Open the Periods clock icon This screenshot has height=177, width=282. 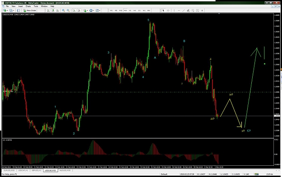pyautogui.click(x=91, y=11)
